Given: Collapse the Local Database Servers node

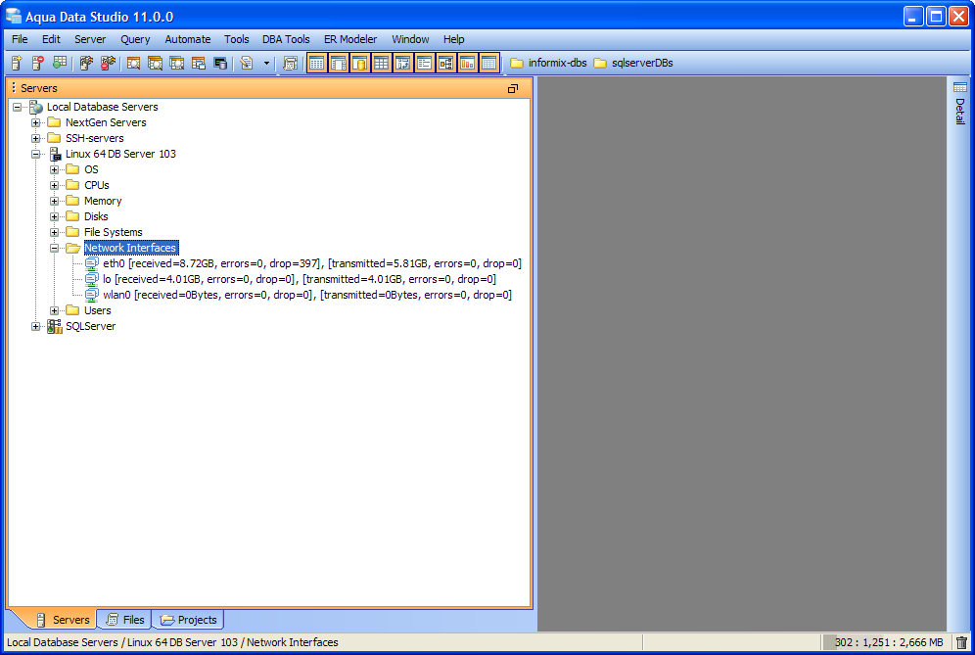Looking at the screenshot, I should pos(18,107).
